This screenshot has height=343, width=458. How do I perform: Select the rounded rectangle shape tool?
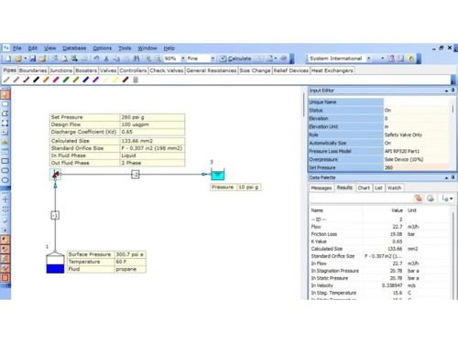[5, 170]
